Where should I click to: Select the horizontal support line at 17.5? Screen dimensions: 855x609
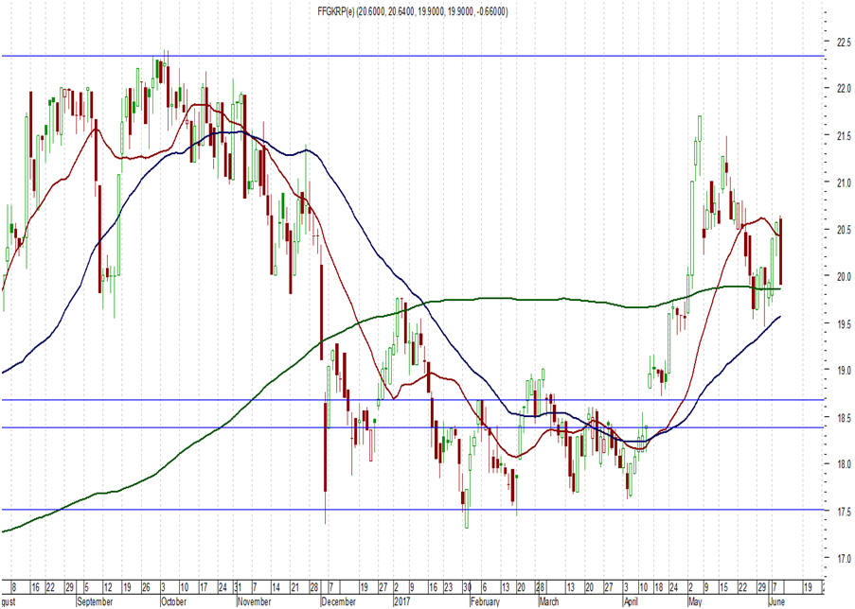tap(412, 510)
